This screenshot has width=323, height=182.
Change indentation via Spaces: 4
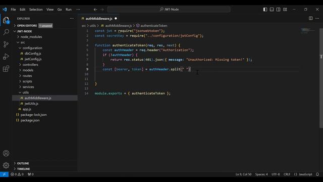pyautogui.click(x=261, y=174)
